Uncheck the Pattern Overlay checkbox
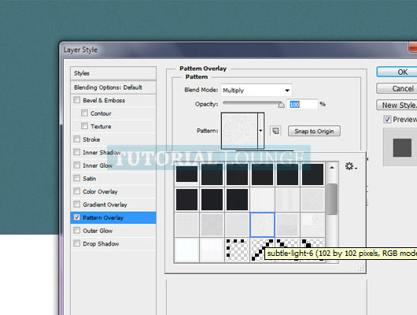The image size is (417, 315). pos(77,217)
